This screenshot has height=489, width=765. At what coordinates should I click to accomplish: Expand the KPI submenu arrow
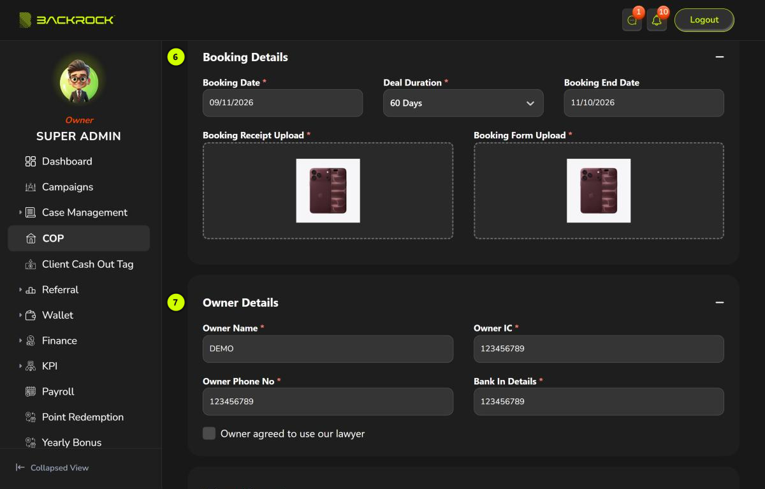20,366
